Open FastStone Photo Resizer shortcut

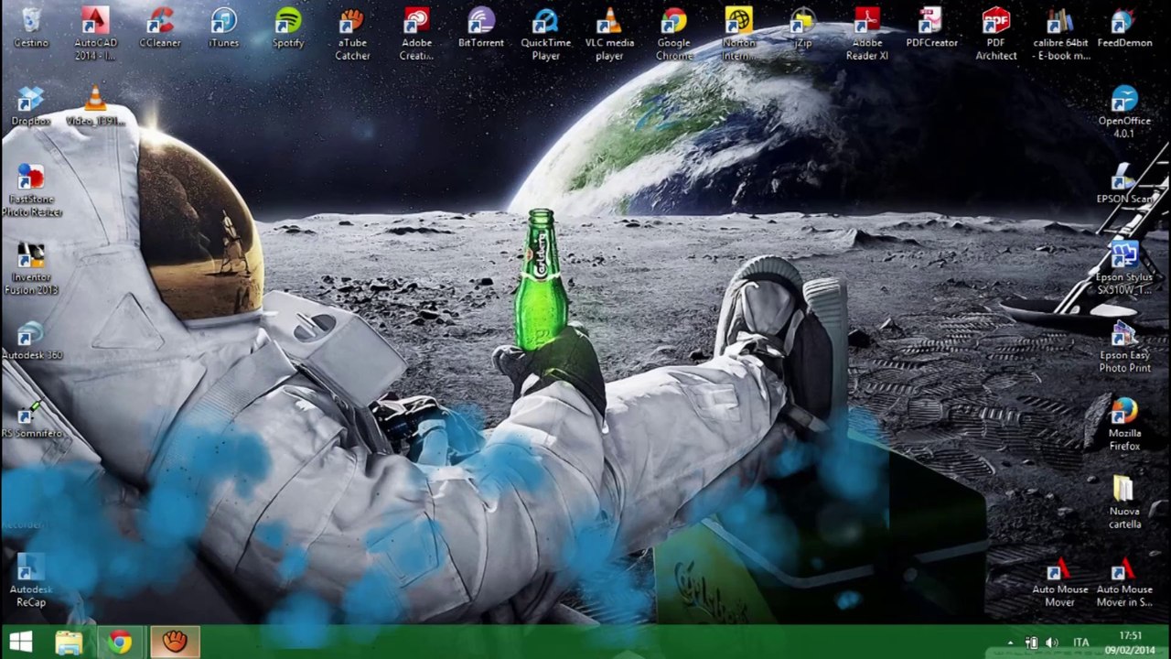tap(31, 190)
